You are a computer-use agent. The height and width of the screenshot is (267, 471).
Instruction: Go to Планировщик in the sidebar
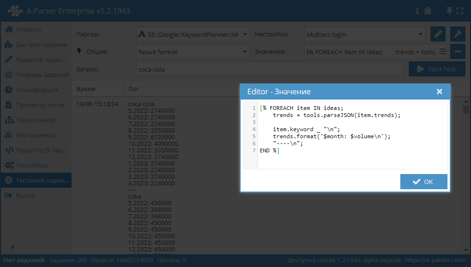(37, 90)
